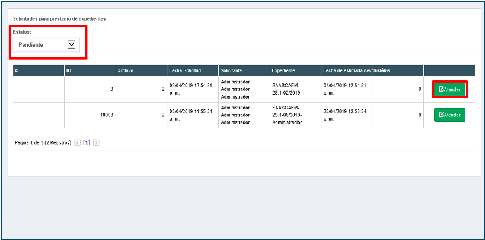Click return date 23/04/2019 12:55:54 cell
Screen dimensions: 485x240
[x=344, y=115]
